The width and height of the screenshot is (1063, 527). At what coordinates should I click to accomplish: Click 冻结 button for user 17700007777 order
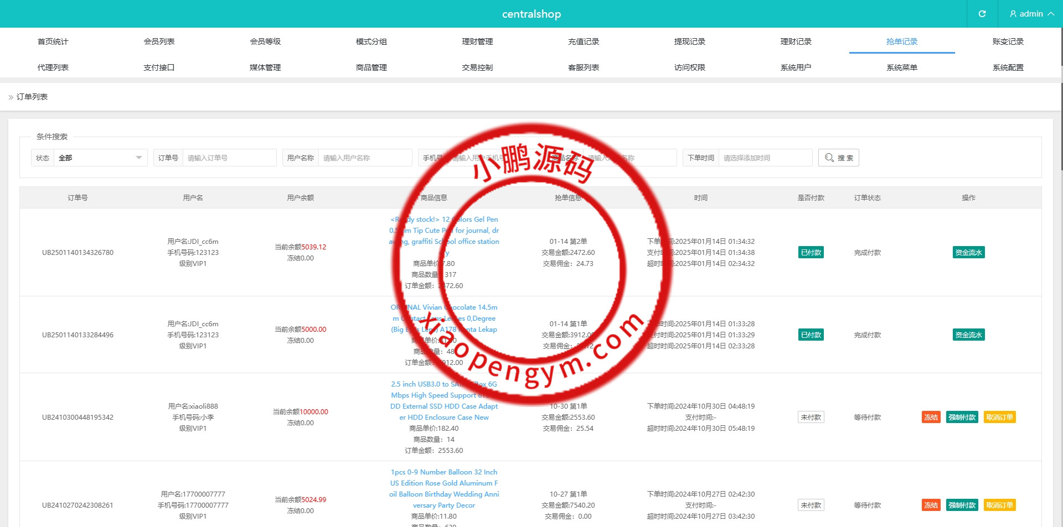click(x=931, y=505)
